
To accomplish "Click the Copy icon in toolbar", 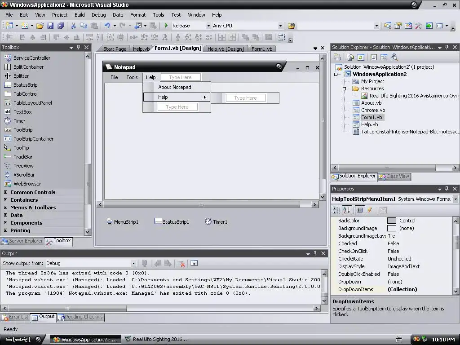I will point(84,26).
